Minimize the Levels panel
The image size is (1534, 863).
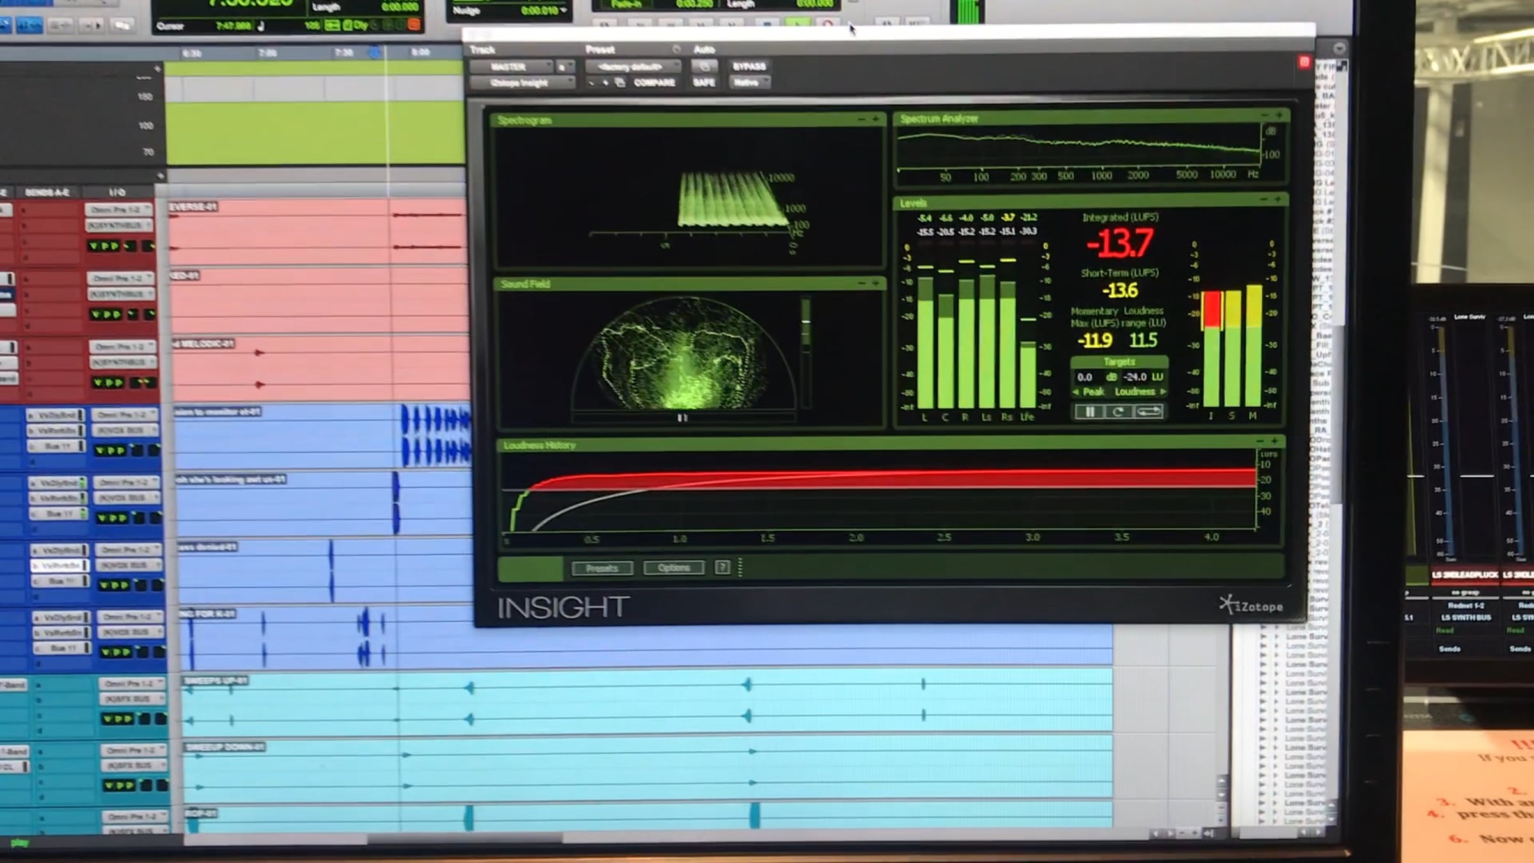click(x=1264, y=200)
